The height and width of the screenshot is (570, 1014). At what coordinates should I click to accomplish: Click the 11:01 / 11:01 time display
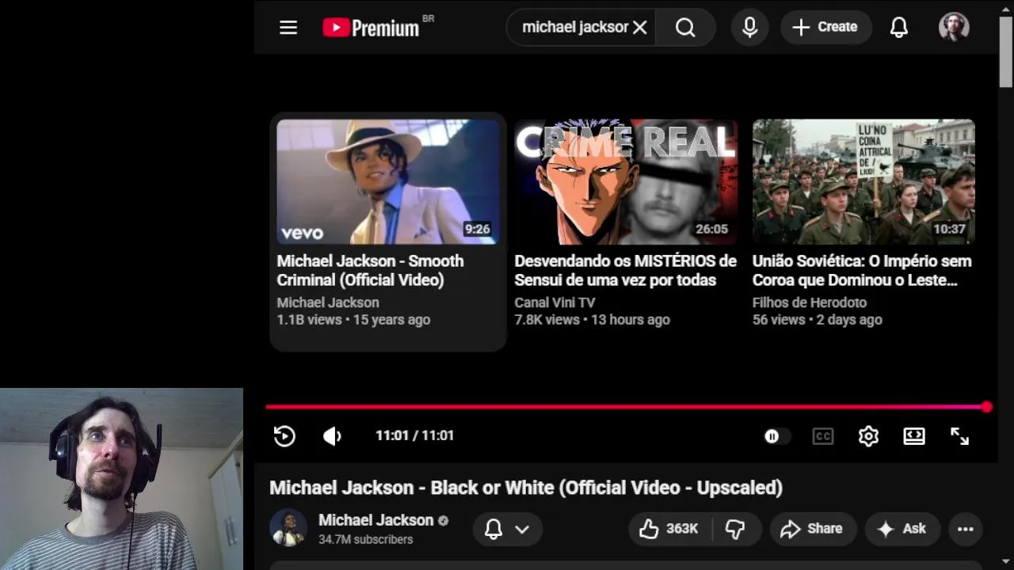click(x=414, y=435)
